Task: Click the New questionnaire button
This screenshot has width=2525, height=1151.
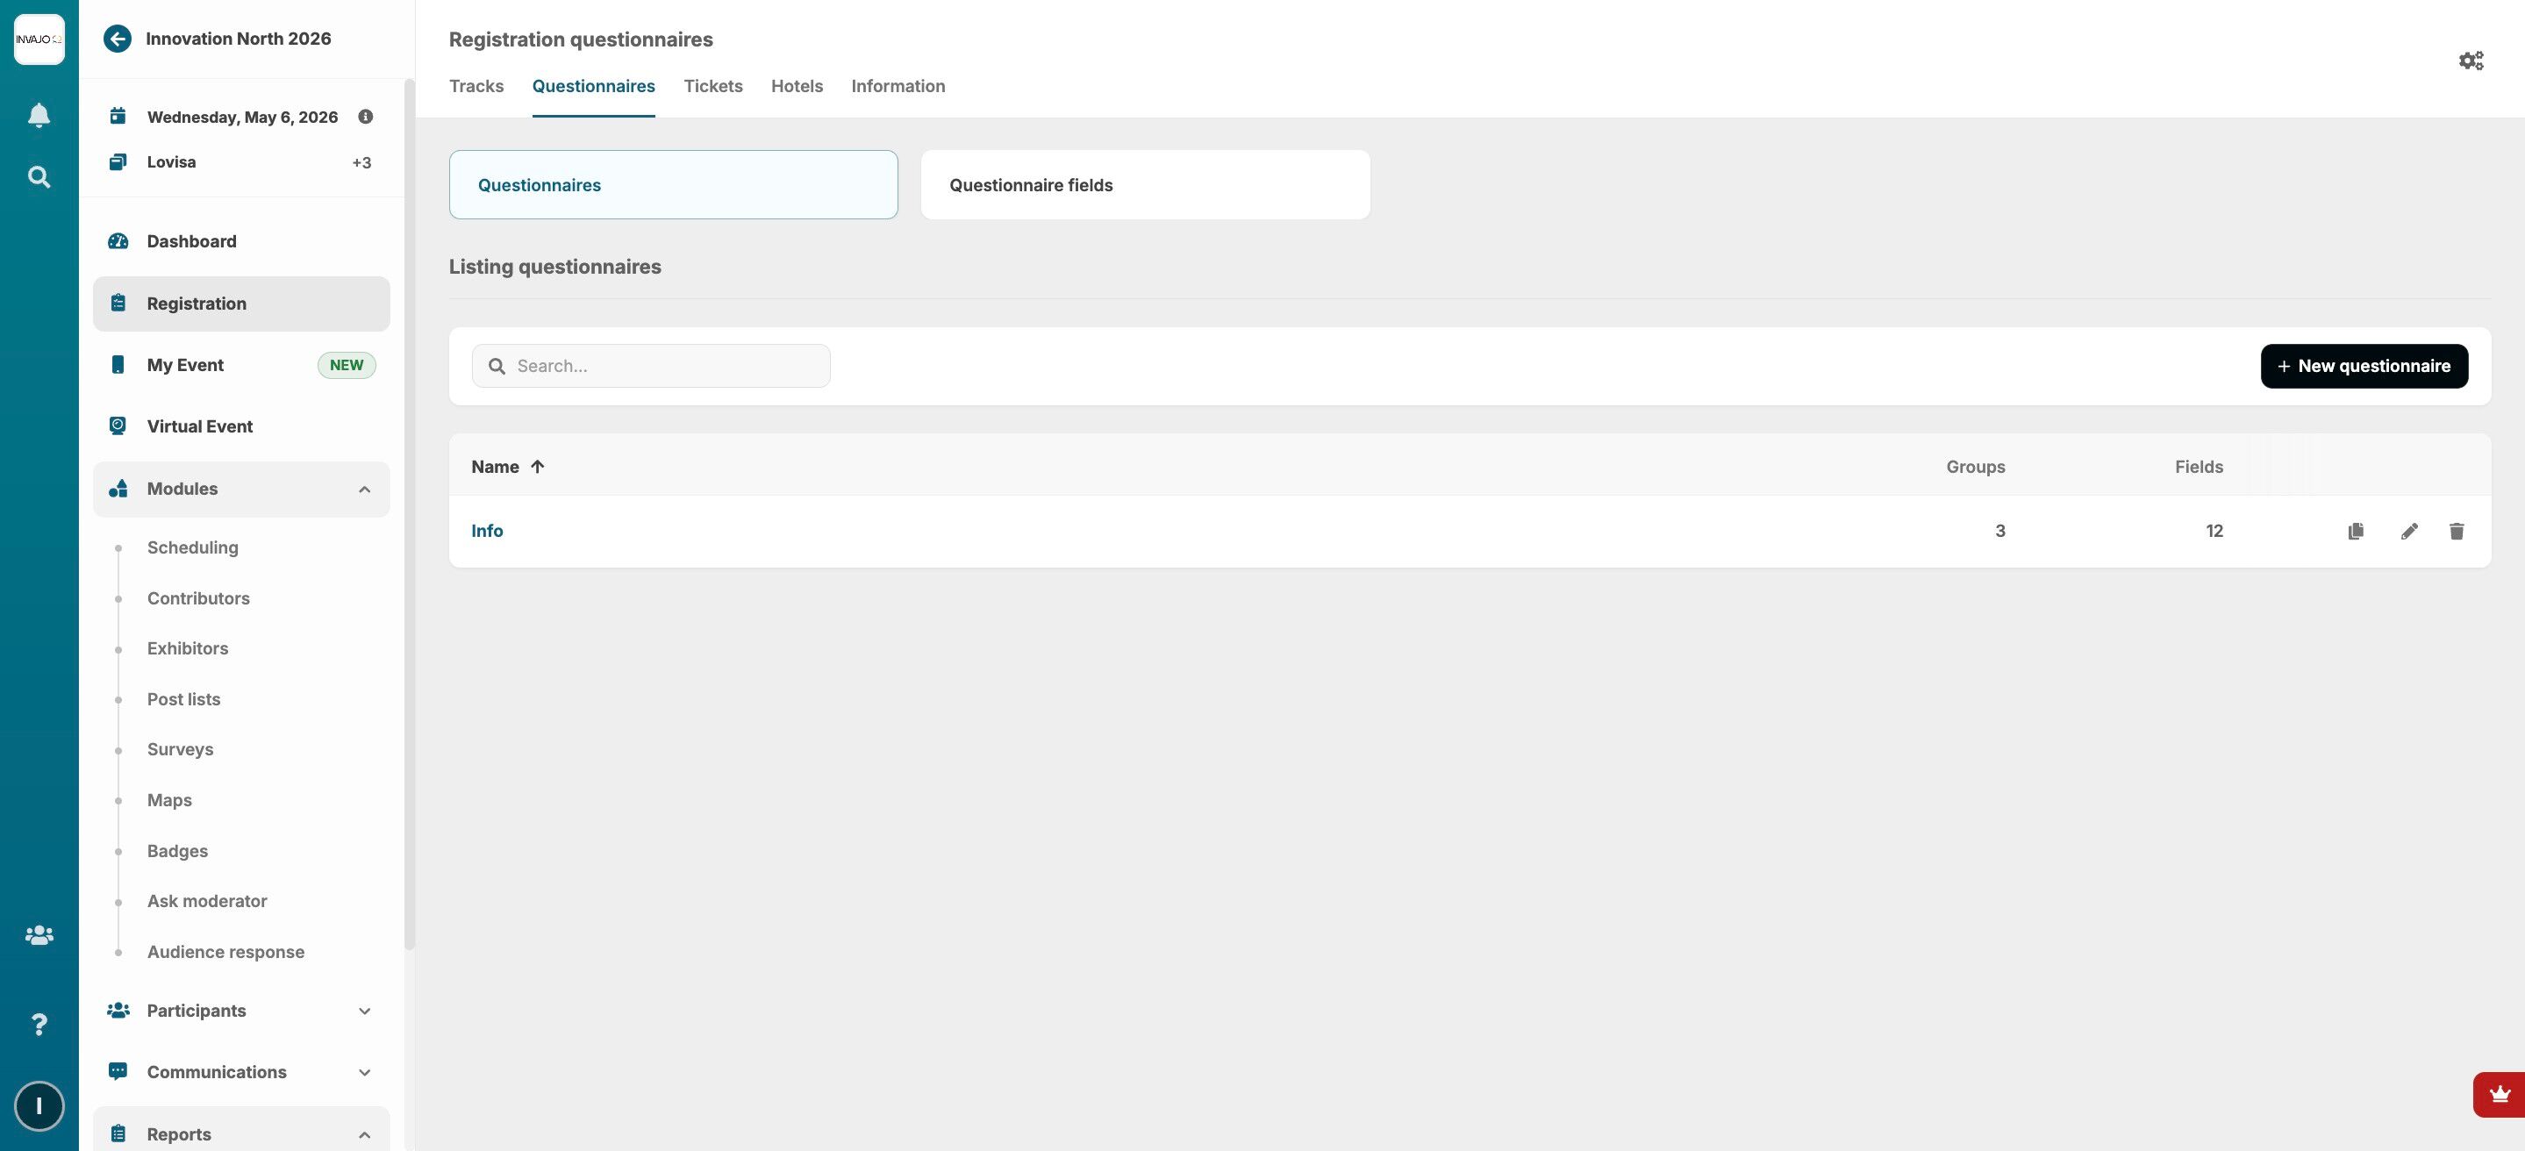Action: tap(2364, 366)
